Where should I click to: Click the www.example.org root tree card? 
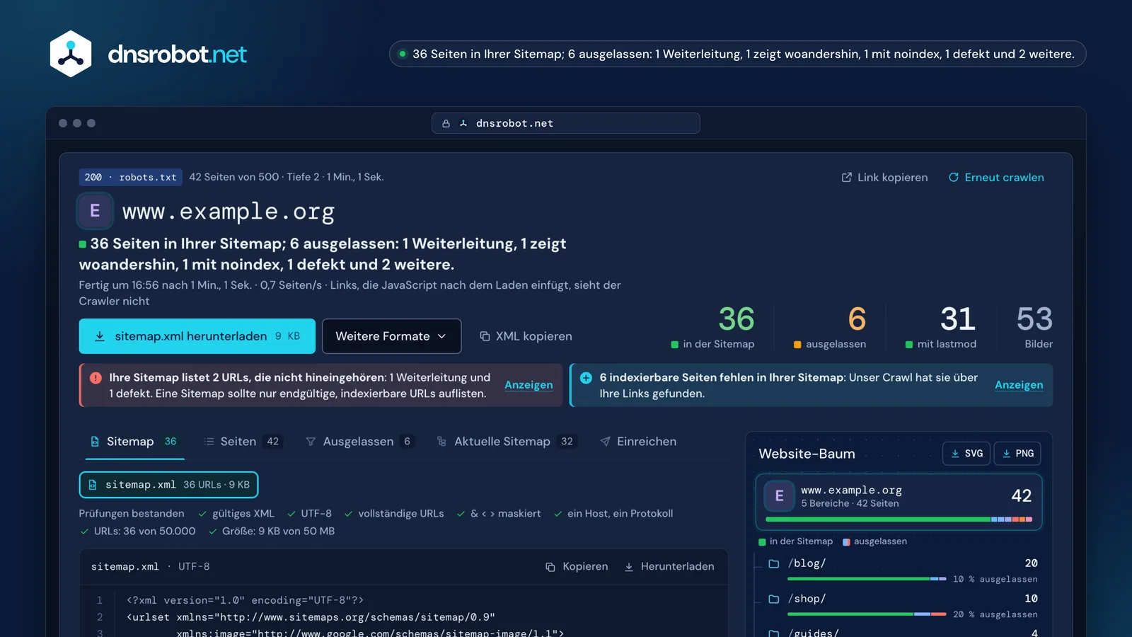pyautogui.click(x=899, y=502)
